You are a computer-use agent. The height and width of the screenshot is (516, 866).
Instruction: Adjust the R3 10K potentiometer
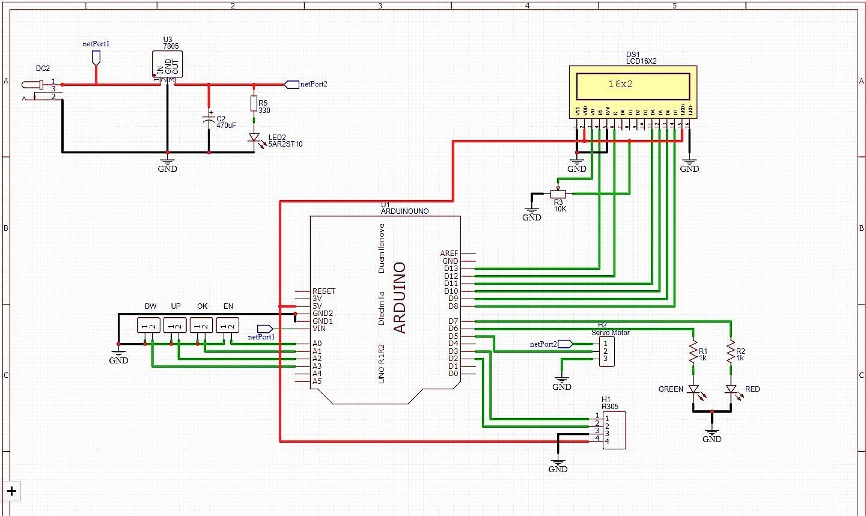coord(558,195)
